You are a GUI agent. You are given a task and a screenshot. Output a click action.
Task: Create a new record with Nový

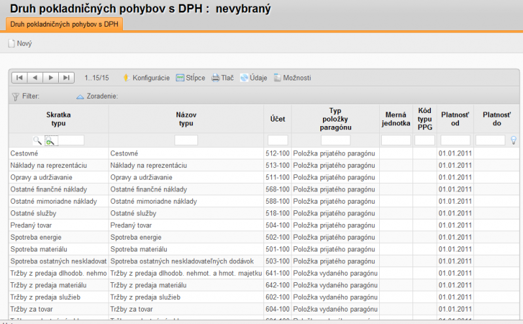point(20,43)
